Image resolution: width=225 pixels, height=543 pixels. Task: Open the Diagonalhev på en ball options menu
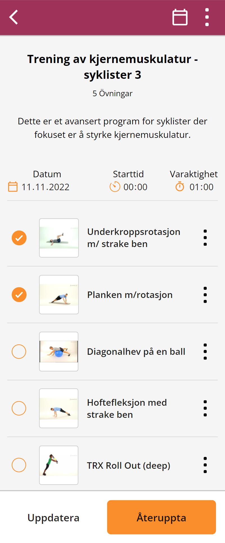(x=205, y=352)
